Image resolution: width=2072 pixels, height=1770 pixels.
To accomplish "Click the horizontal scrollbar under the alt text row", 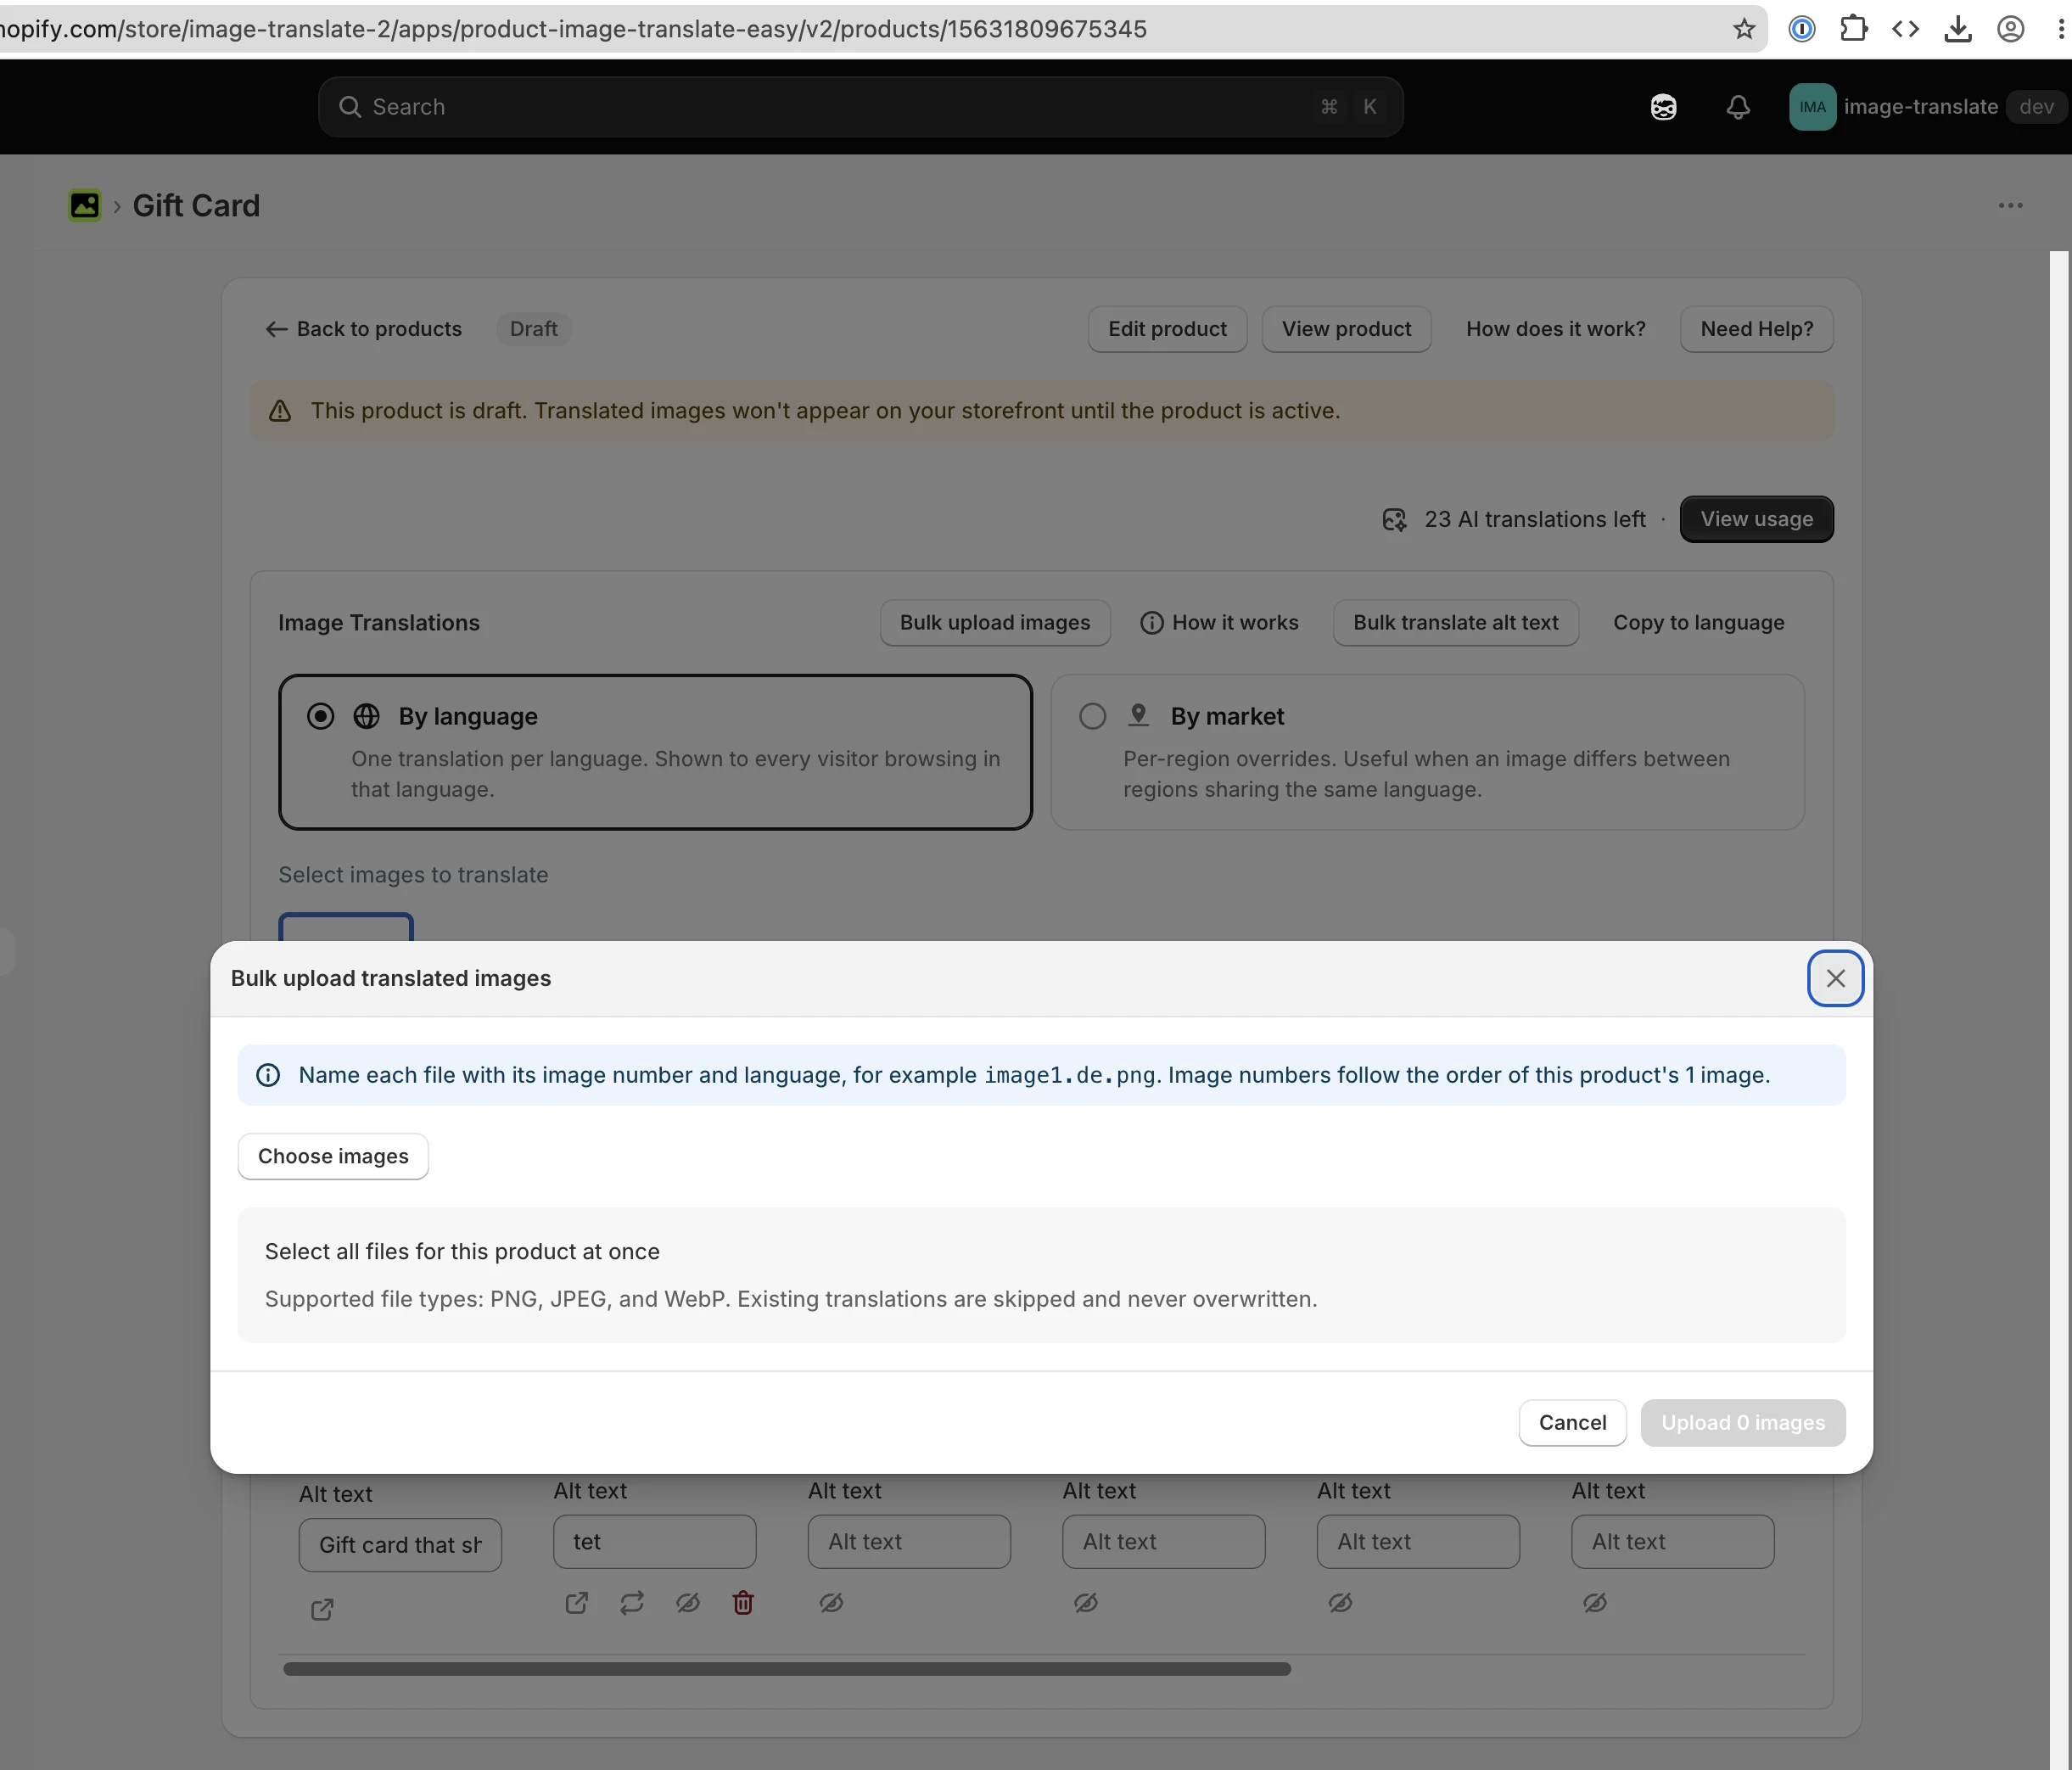I will pos(787,1669).
